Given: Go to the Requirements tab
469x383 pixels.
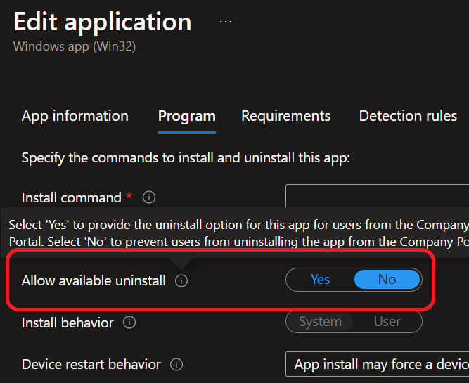Looking at the screenshot, I should 285,116.
